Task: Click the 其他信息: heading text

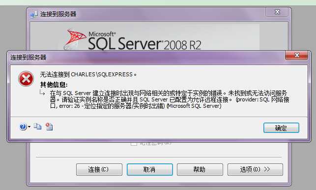Action: [54, 84]
